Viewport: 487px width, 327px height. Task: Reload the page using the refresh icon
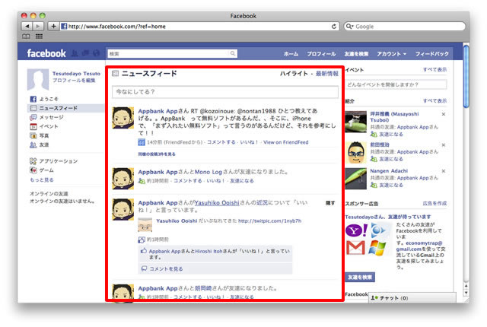334,27
